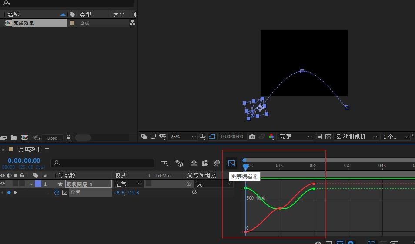Click the 名称 column sort arrow
This screenshot has height=244, width=415.
point(63,14)
